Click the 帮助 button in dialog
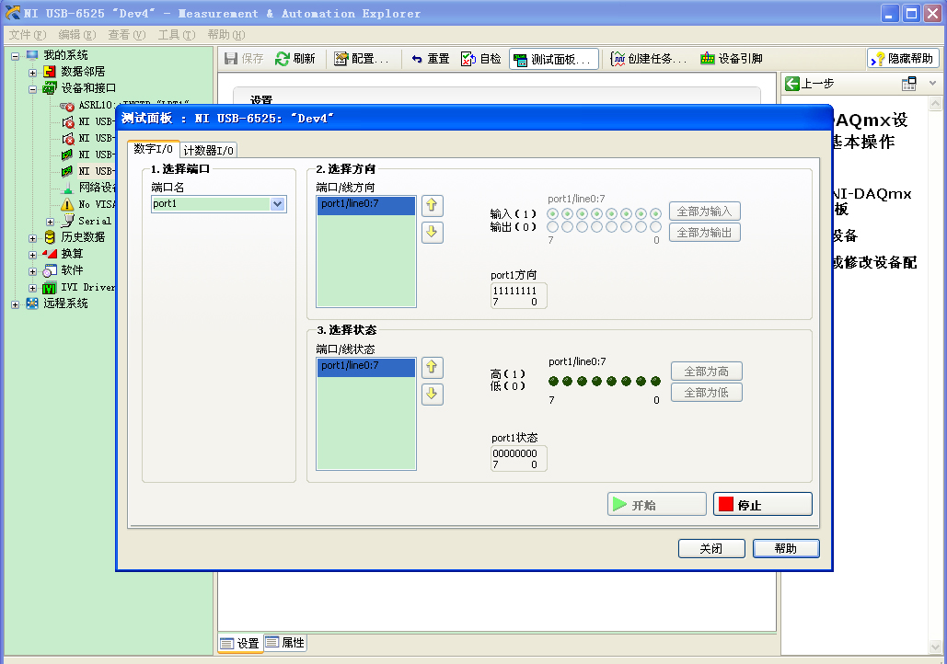The image size is (947, 664). coord(786,549)
